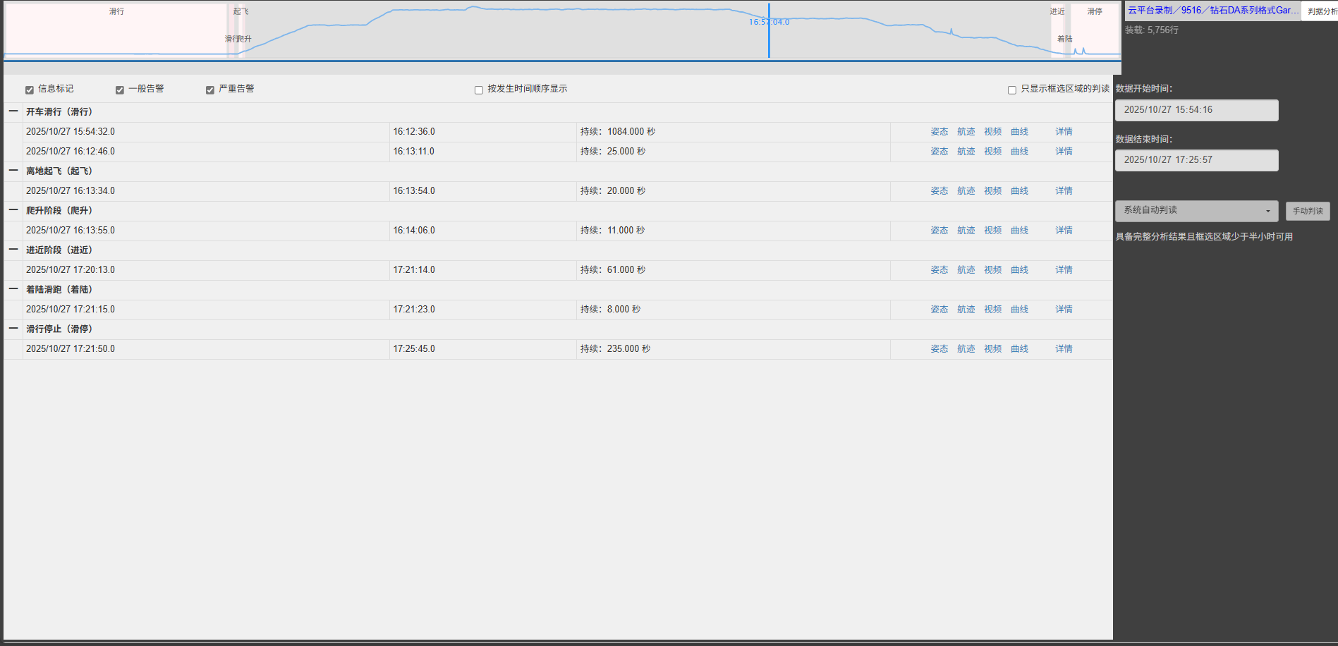The height and width of the screenshot is (646, 1338).
Task: Open the 系统自动判读 dropdown
Action: pos(1196,211)
